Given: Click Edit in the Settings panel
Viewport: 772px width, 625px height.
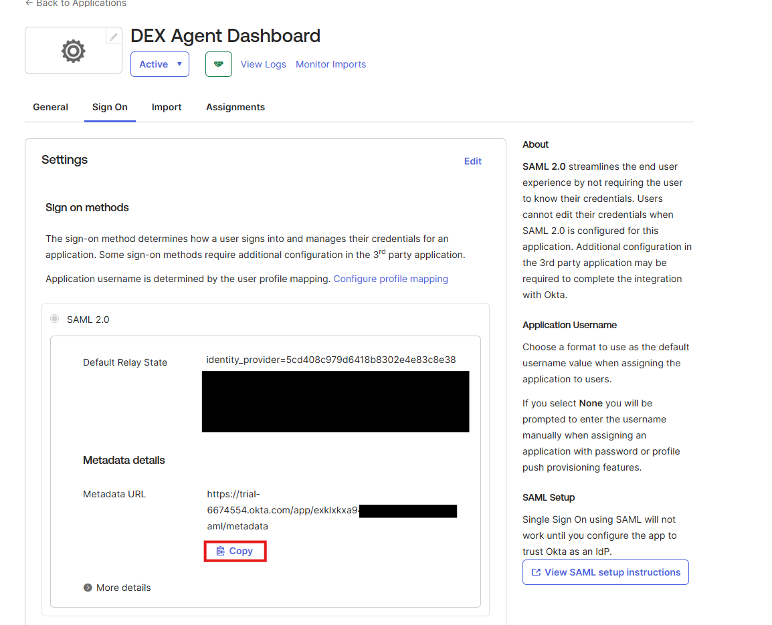Looking at the screenshot, I should coord(473,161).
